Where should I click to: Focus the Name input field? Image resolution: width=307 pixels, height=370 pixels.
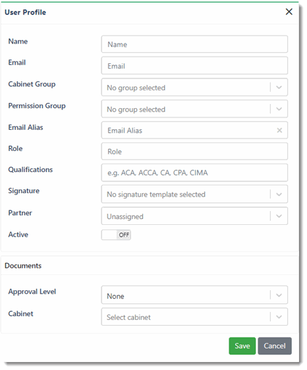click(x=194, y=44)
